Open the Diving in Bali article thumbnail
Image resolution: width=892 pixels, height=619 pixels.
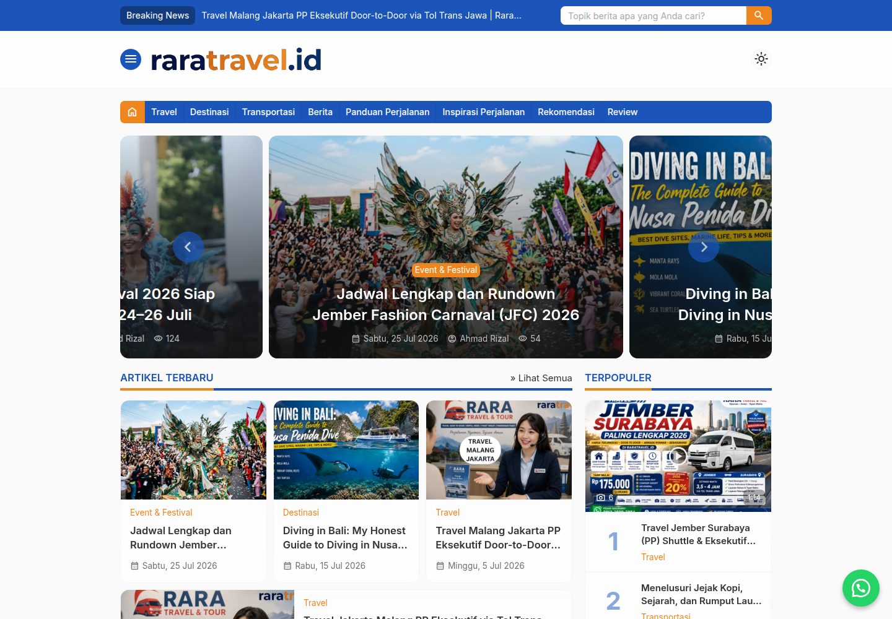pyautogui.click(x=346, y=450)
